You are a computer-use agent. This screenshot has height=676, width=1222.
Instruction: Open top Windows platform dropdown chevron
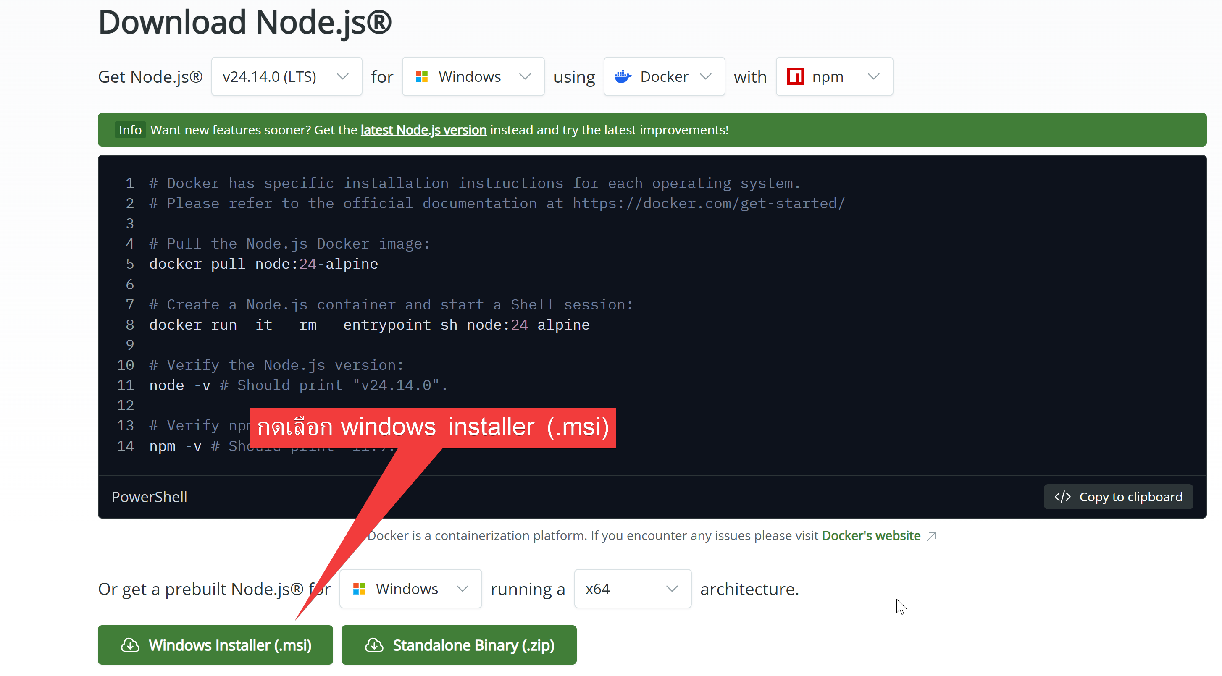pos(525,76)
